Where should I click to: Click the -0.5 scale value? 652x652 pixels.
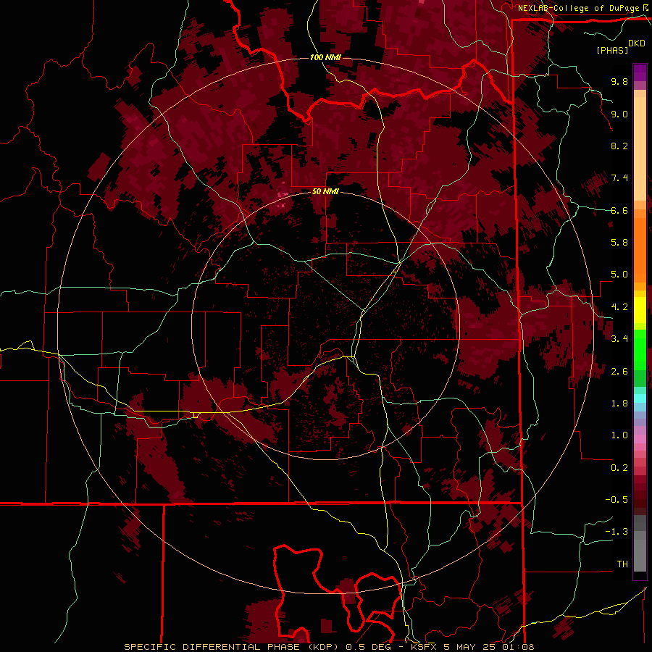617,500
